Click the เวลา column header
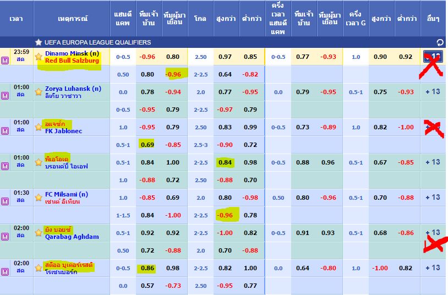448x295 pixels. [17, 19]
